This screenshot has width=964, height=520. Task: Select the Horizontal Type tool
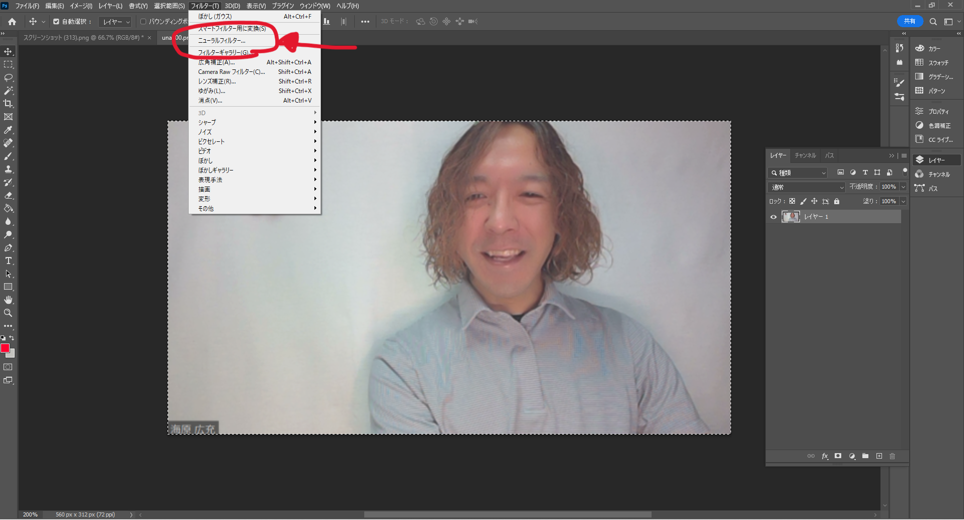[8, 261]
